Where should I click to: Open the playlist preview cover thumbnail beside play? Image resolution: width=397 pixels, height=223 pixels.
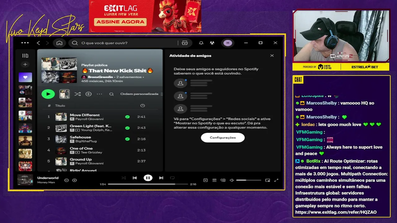point(65,94)
